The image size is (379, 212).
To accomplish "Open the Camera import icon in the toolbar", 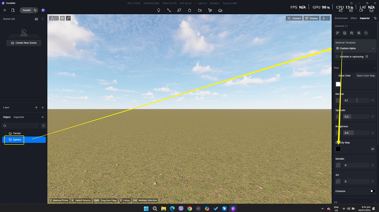I will click(200, 10).
